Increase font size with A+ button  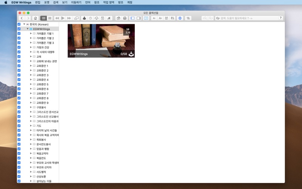160,18
